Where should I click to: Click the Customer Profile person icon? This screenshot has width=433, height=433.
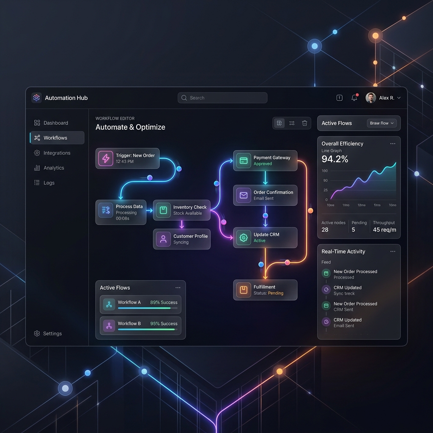point(163,239)
